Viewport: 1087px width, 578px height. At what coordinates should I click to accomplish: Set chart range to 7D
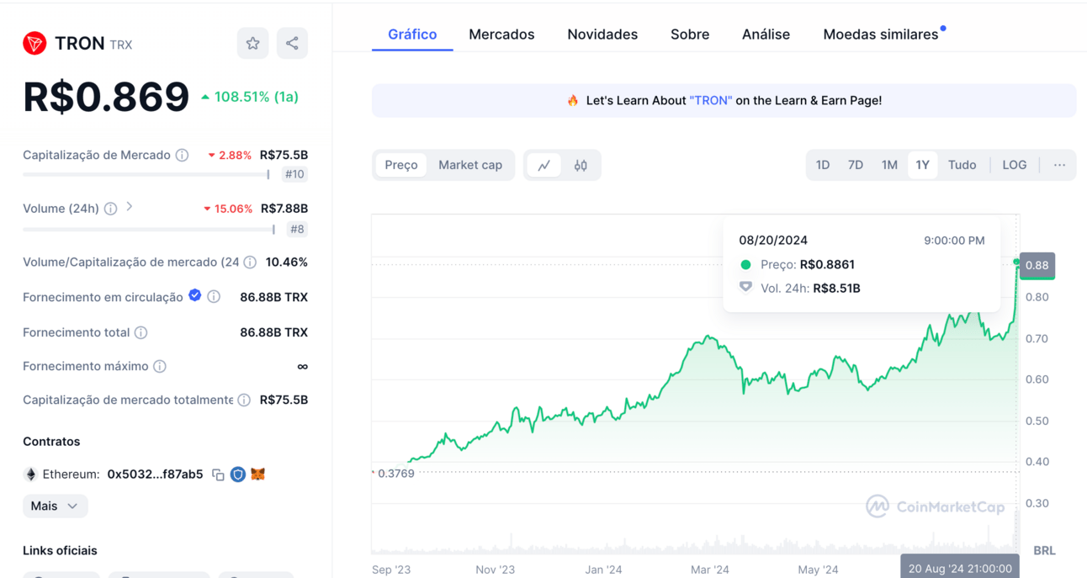pos(855,166)
